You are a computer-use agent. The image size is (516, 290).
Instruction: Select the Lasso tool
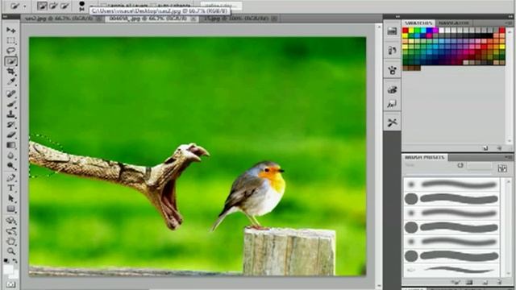click(10, 51)
